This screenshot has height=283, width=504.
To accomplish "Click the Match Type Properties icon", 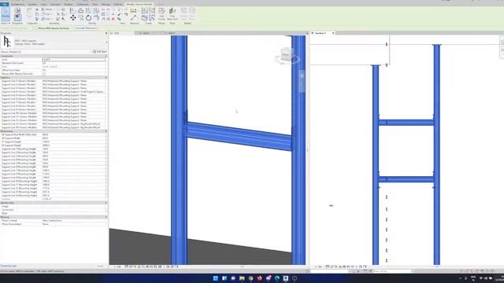I will tap(37, 19).
